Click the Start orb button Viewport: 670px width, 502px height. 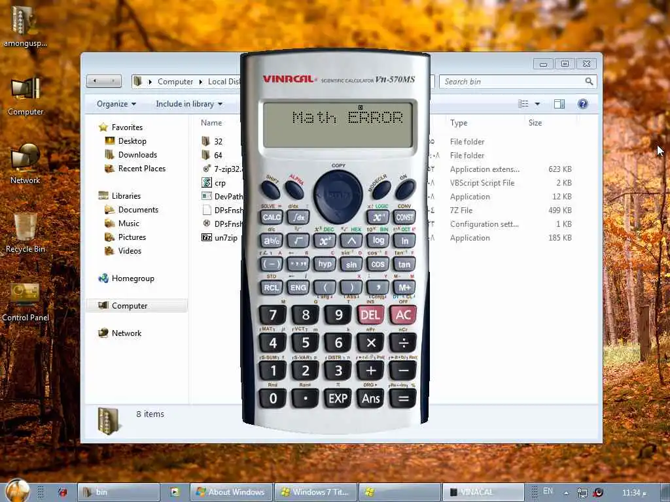[x=18, y=491]
